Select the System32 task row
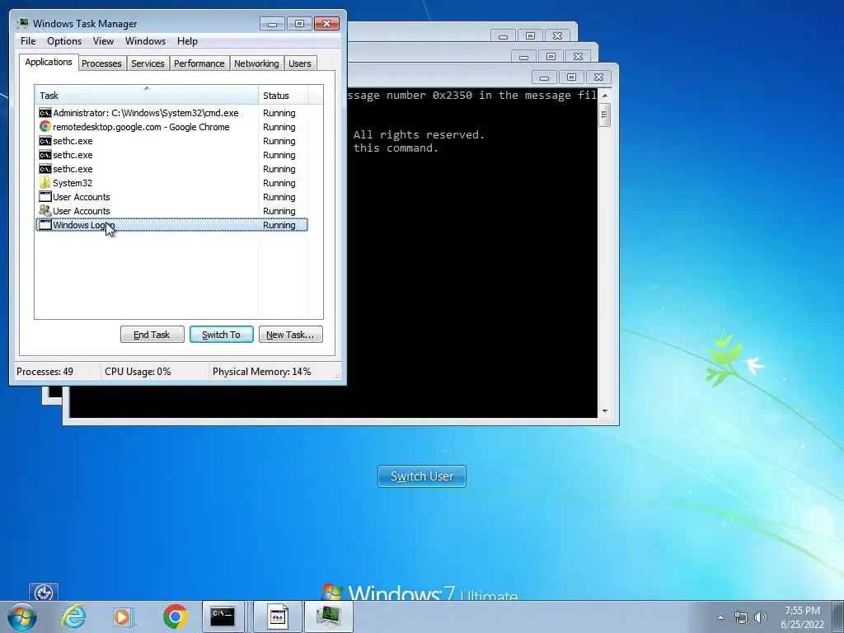 171,183
